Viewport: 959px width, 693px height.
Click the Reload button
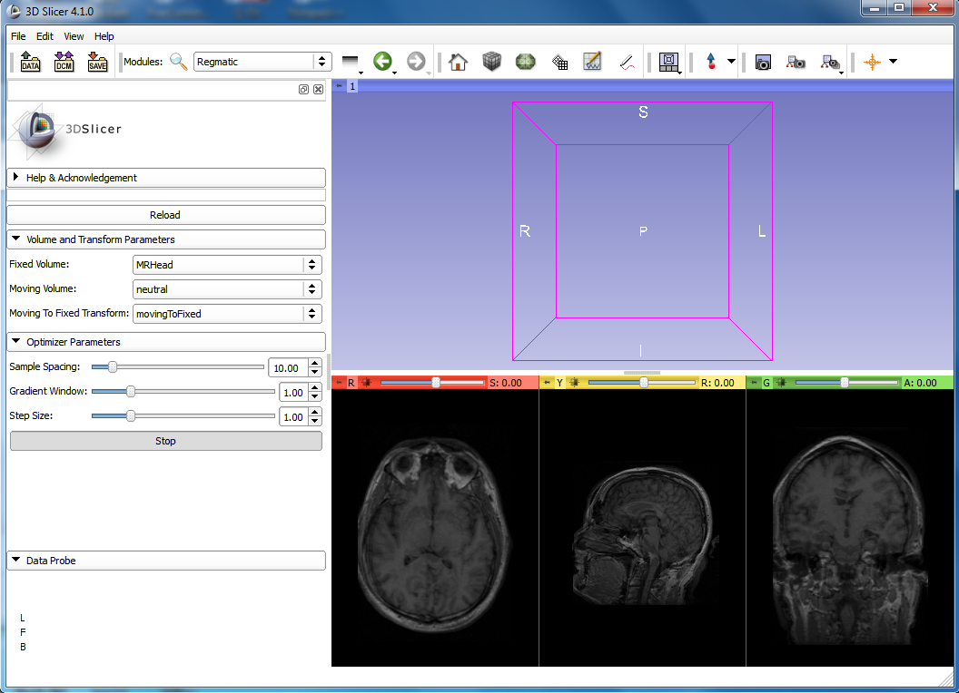pos(165,215)
